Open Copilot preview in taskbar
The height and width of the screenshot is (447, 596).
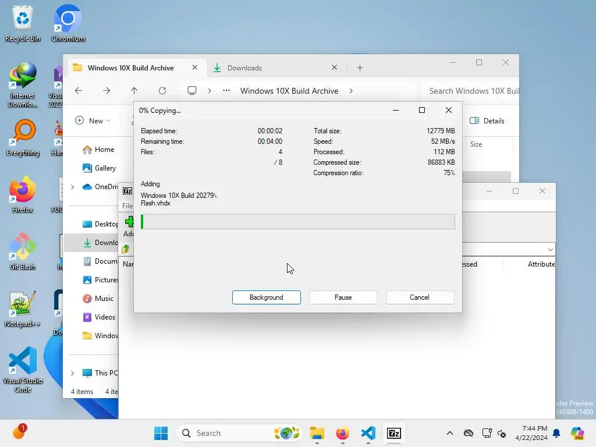pyautogui.click(x=577, y=433)
